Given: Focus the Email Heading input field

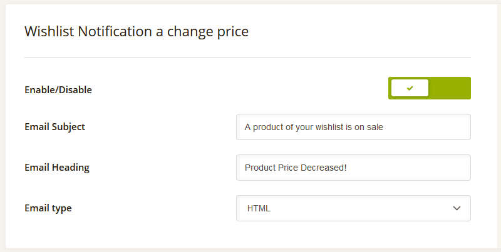Looking at the screenshot, I should [x=353, y=168].
